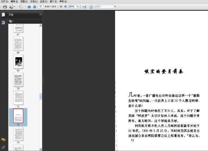The width and height of the screenshot is (208, 151).
Task: Select page thumbnail 69 with dark image
Action: [x=18, y=62]
